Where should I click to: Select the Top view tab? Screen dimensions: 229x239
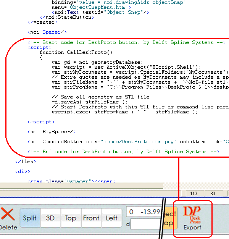click(70, 218)
